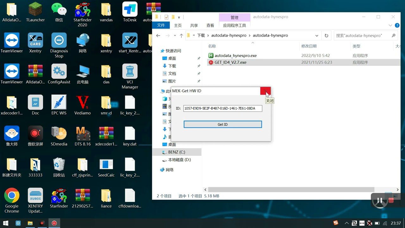Image resolution: width=405 pixels, height=228 pixels.
Task: Switch to the 主页 Home ribbon tab
Action: coord(178,25)
